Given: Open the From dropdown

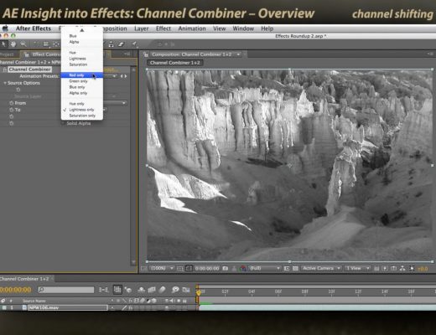Looking at the screenshot, I should pyautogui.click(x=115, y=103).
